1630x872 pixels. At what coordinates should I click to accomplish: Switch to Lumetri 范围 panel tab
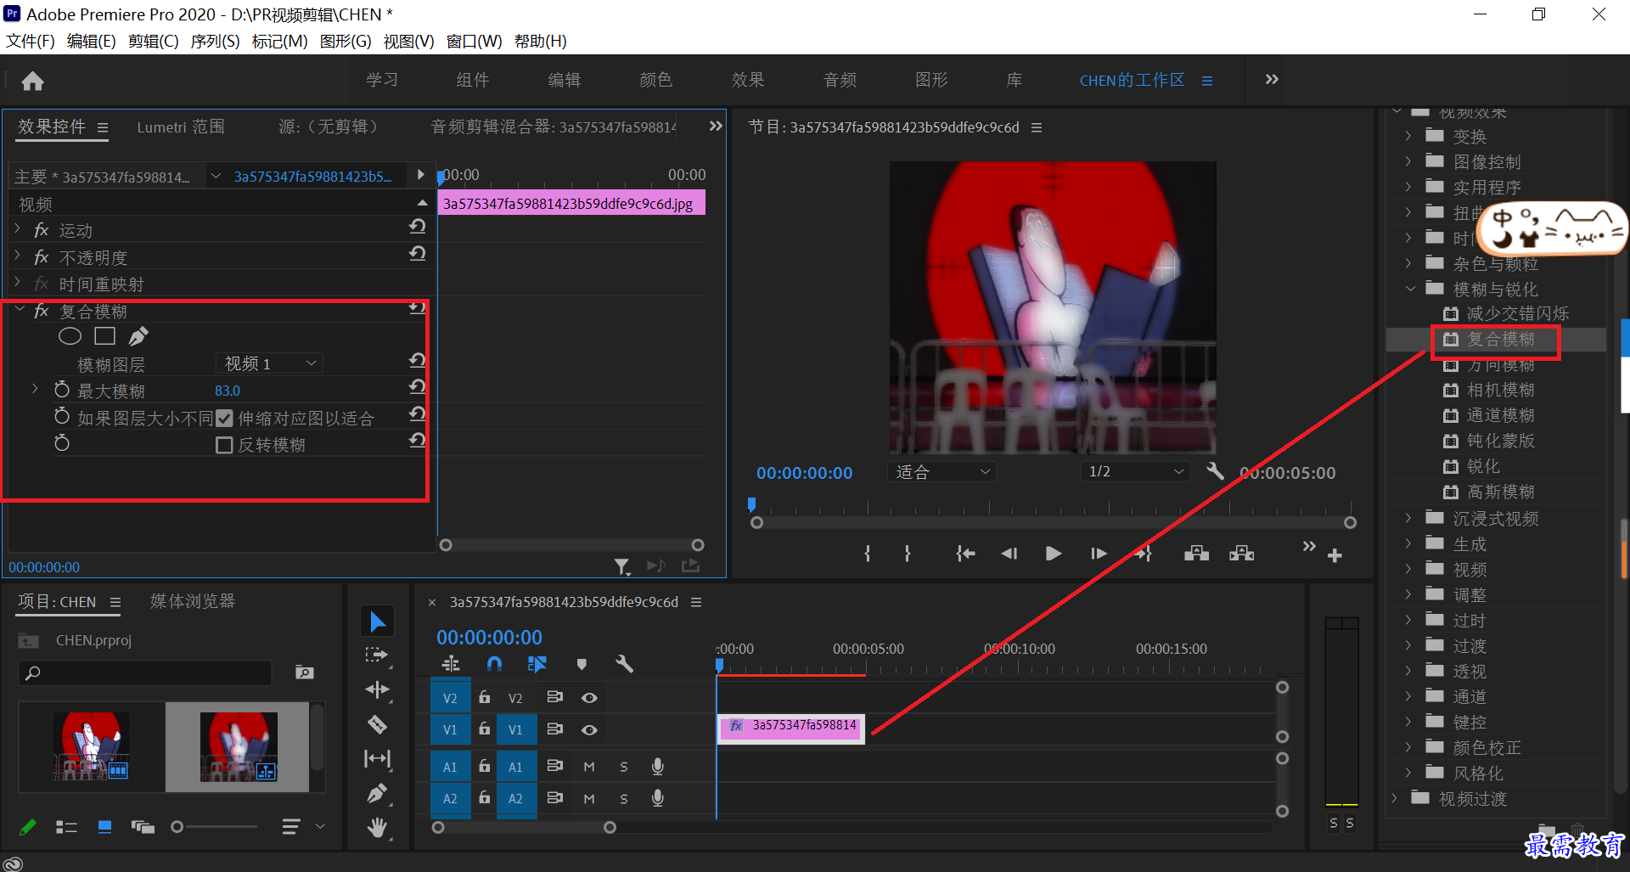coord(181,127)
